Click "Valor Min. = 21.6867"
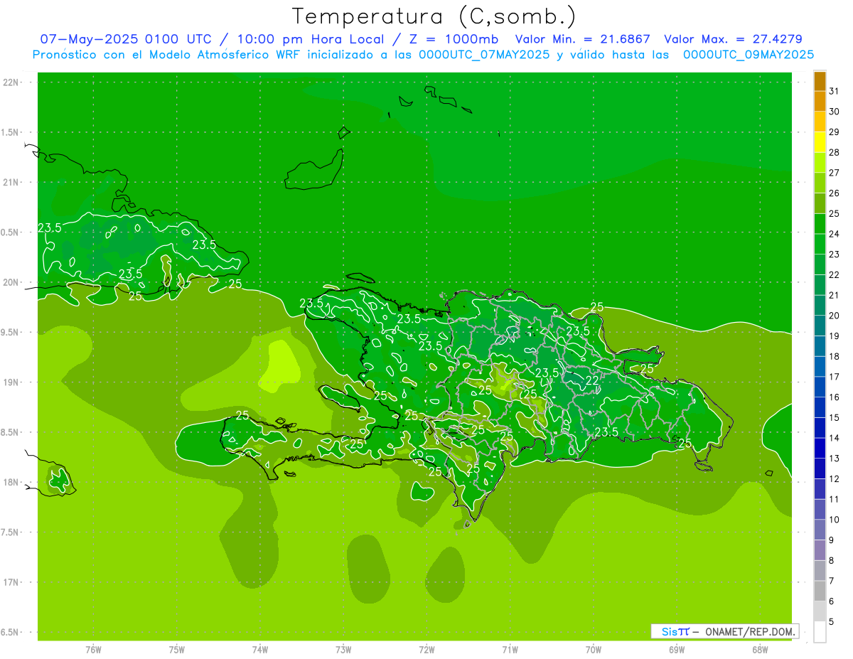Image resolution: width=853 pixels, height=659 pixels. click(x=582, y=39)
